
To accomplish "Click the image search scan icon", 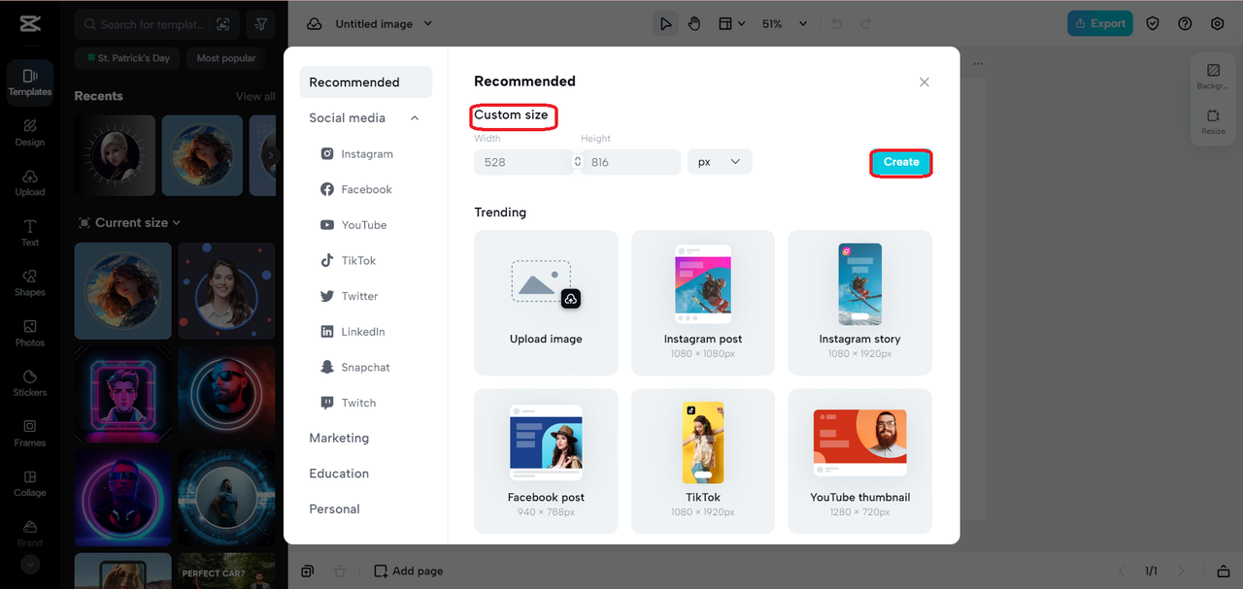I will (x=223, y=24).
